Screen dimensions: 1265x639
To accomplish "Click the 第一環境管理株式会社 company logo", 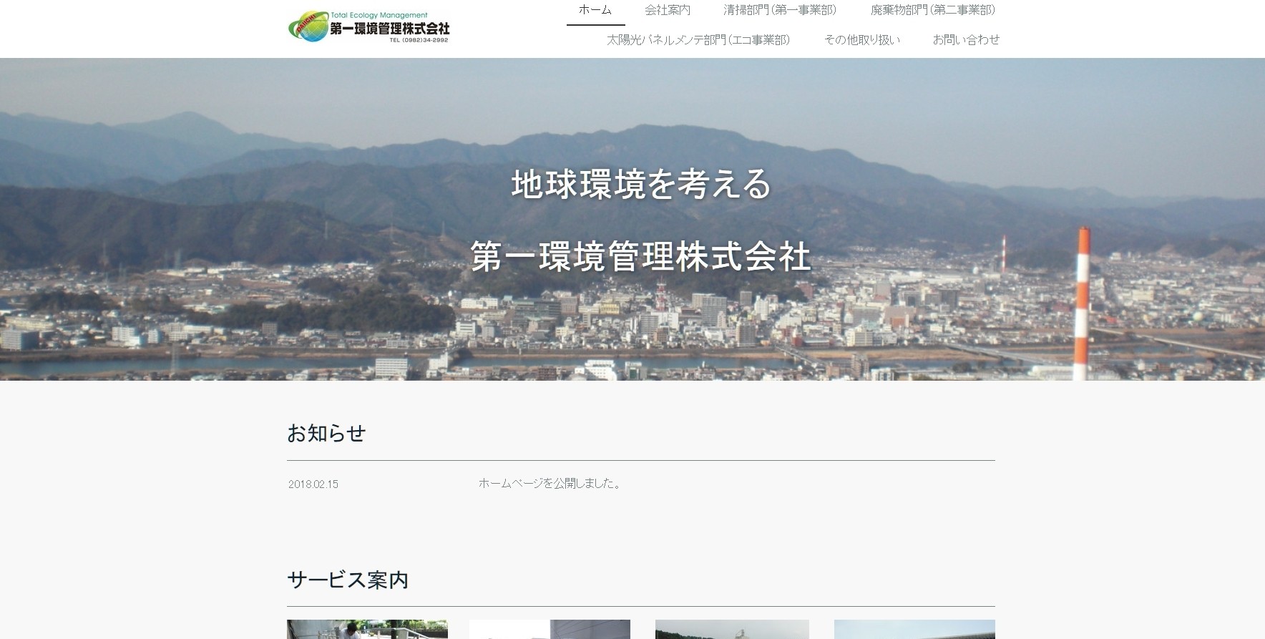I will (x=368, y=29).
